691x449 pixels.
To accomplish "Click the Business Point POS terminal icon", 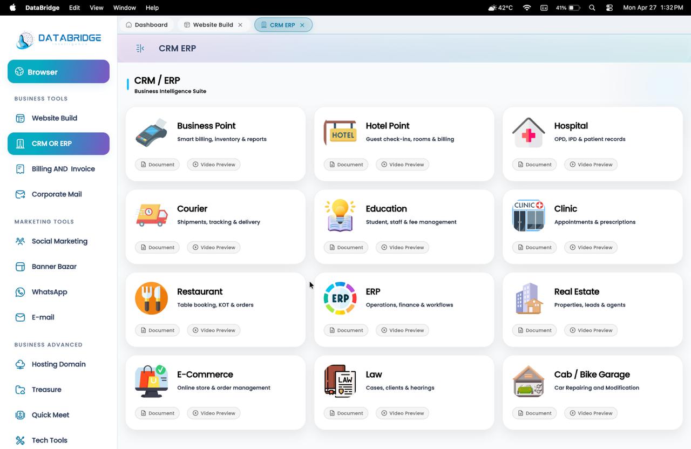I will coord(151,132).
